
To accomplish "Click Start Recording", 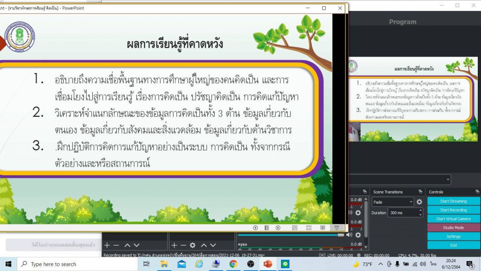I will tap(453, 210).
